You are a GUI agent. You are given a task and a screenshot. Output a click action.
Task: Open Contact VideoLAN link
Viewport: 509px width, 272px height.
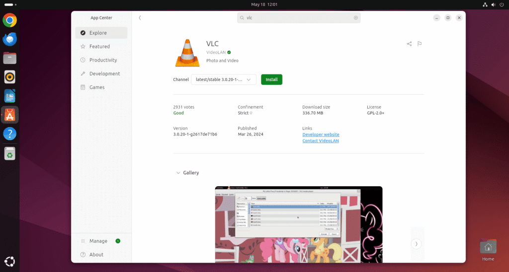(321, 140)
